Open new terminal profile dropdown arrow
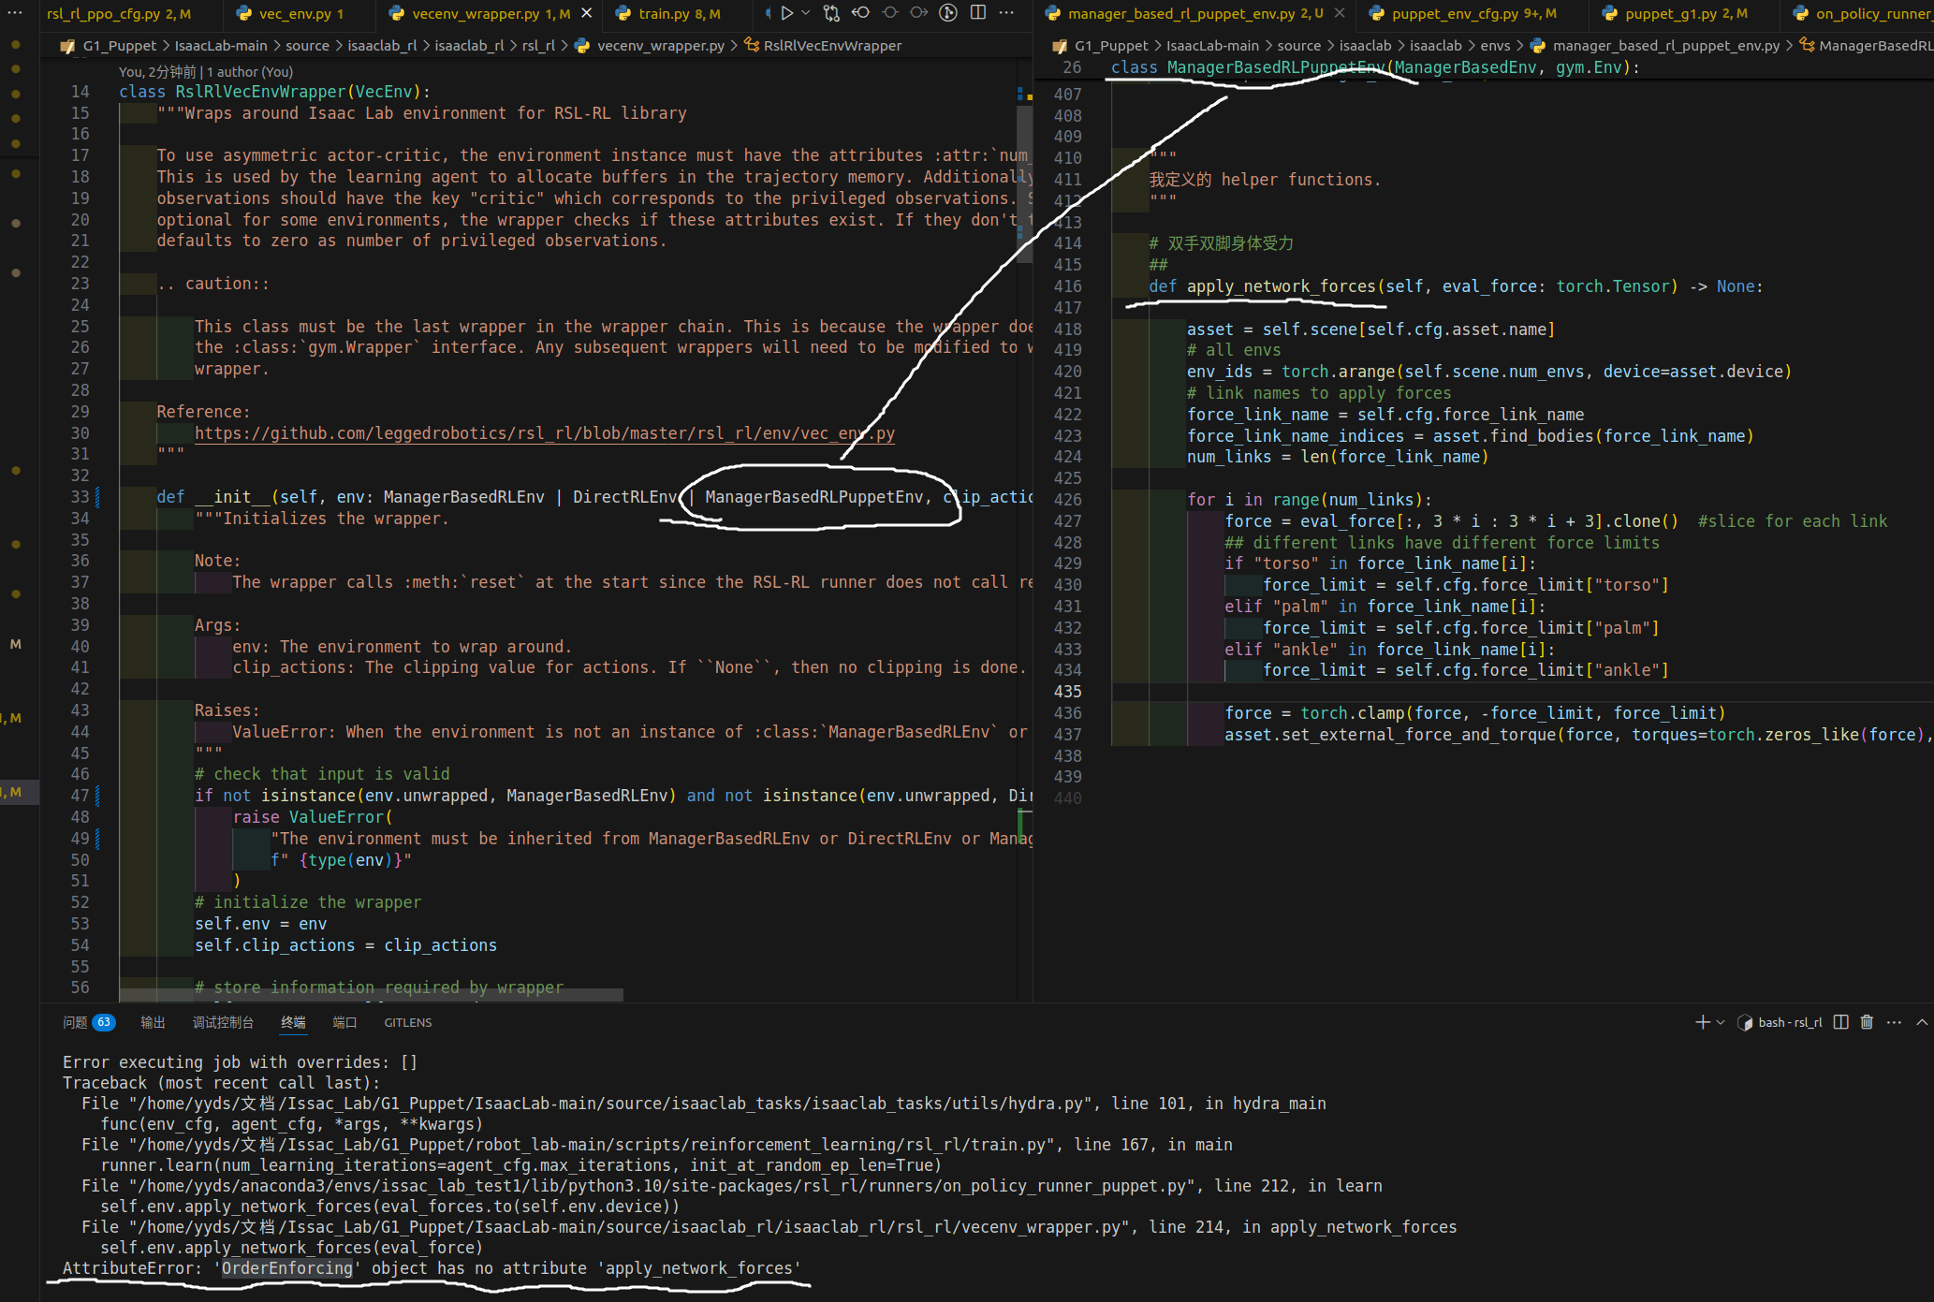The image size is (1934, 1302). pyautogui.click(x=1721, y=1022)
